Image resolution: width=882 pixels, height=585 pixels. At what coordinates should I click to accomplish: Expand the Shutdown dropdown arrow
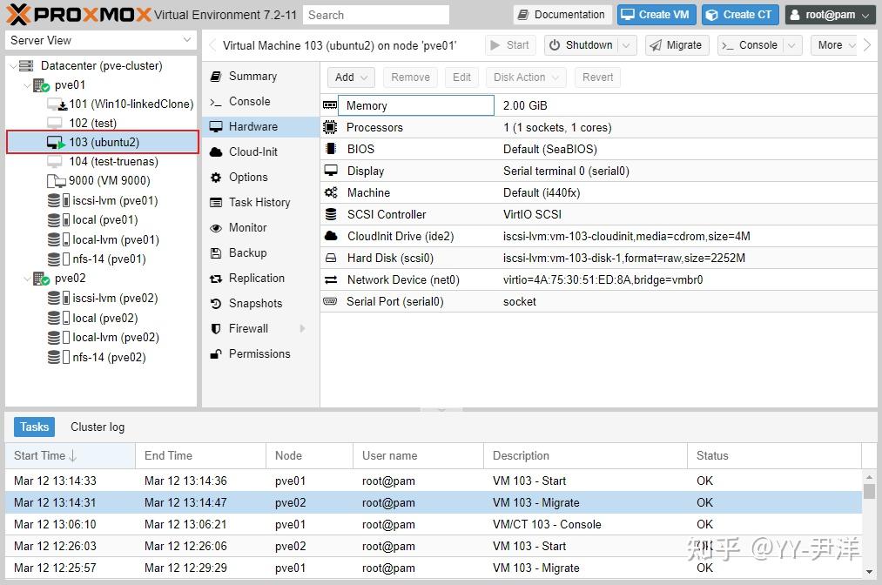pos(625,44)
